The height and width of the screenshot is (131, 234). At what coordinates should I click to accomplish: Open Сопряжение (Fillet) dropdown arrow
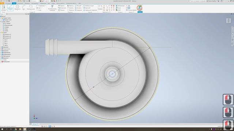45,6
